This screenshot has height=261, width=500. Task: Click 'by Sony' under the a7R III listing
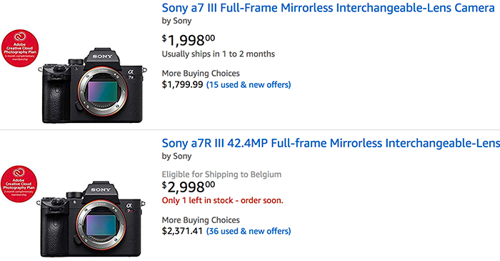(x=176, y=157)
